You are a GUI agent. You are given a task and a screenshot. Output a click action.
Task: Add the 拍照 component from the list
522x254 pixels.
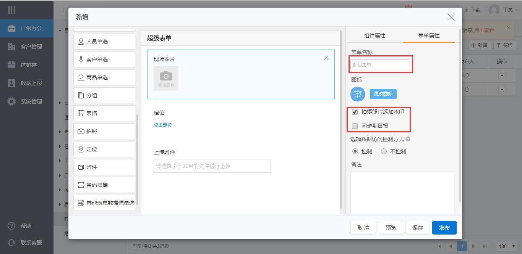tap(104, 131)
